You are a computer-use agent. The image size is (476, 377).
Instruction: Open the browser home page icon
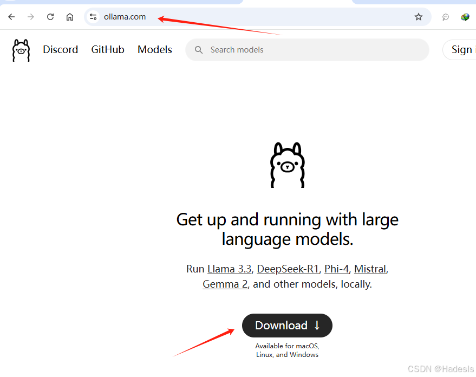(70, 17)
